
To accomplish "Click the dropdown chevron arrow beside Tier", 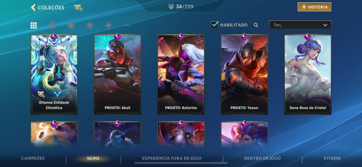I will point(325,25).
